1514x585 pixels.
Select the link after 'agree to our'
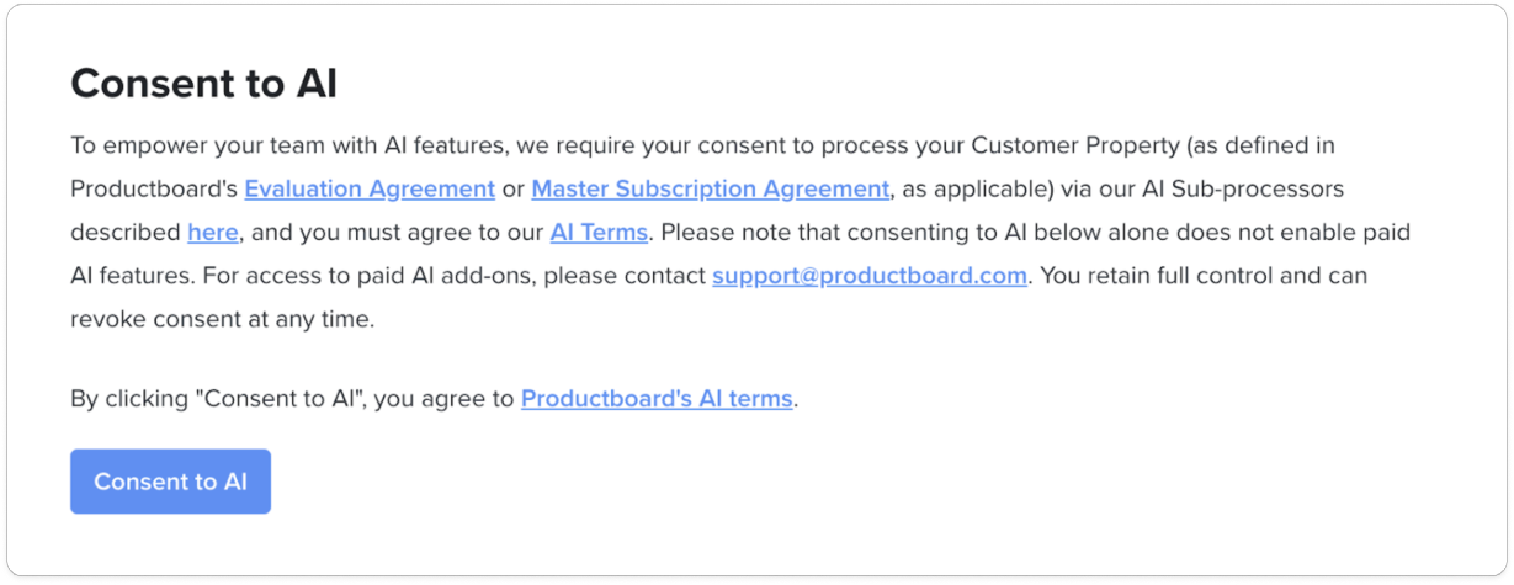[599, 232]
